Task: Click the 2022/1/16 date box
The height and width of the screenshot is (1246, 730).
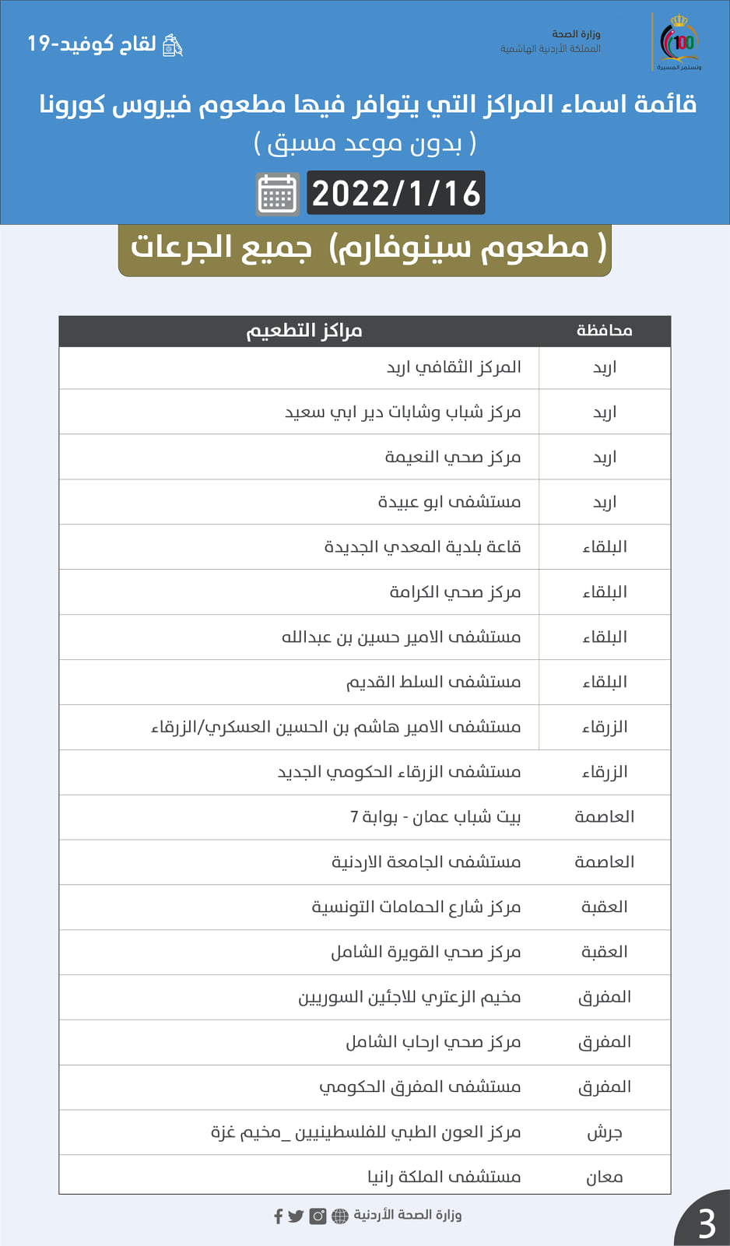Action: click(x=396, y=193)
